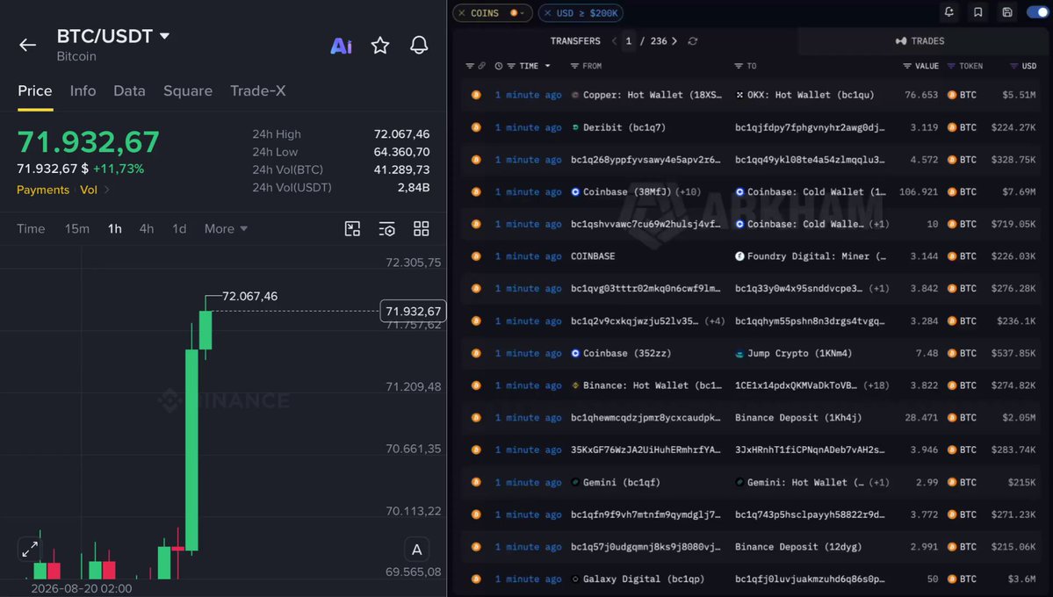Open the Trade-X tab

[x=258, y=90]
